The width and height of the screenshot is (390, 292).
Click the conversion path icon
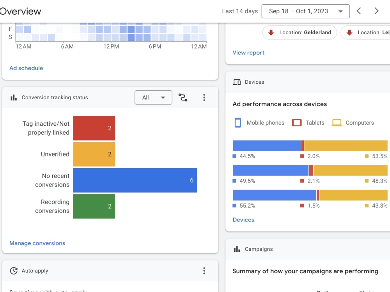[x=183, y=97]
